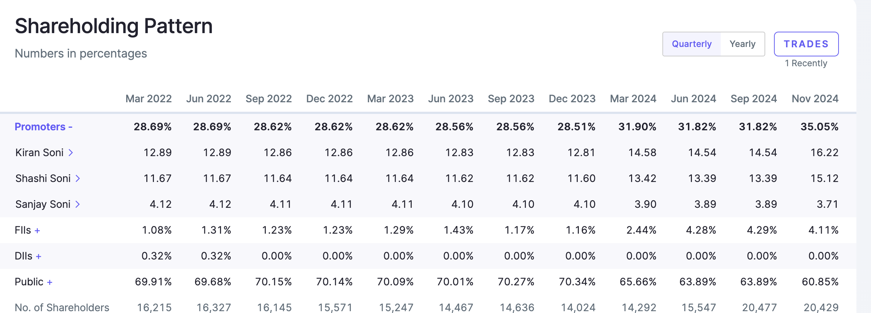
Task: Open Sanjay Soni shareholder details
Action: pos(43,204)
